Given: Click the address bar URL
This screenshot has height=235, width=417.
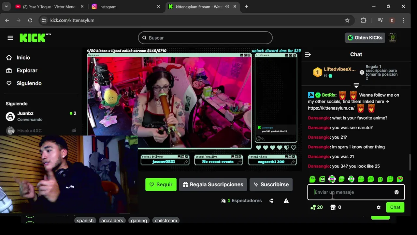Looking at the screenshot, I should tap(72, 20).
